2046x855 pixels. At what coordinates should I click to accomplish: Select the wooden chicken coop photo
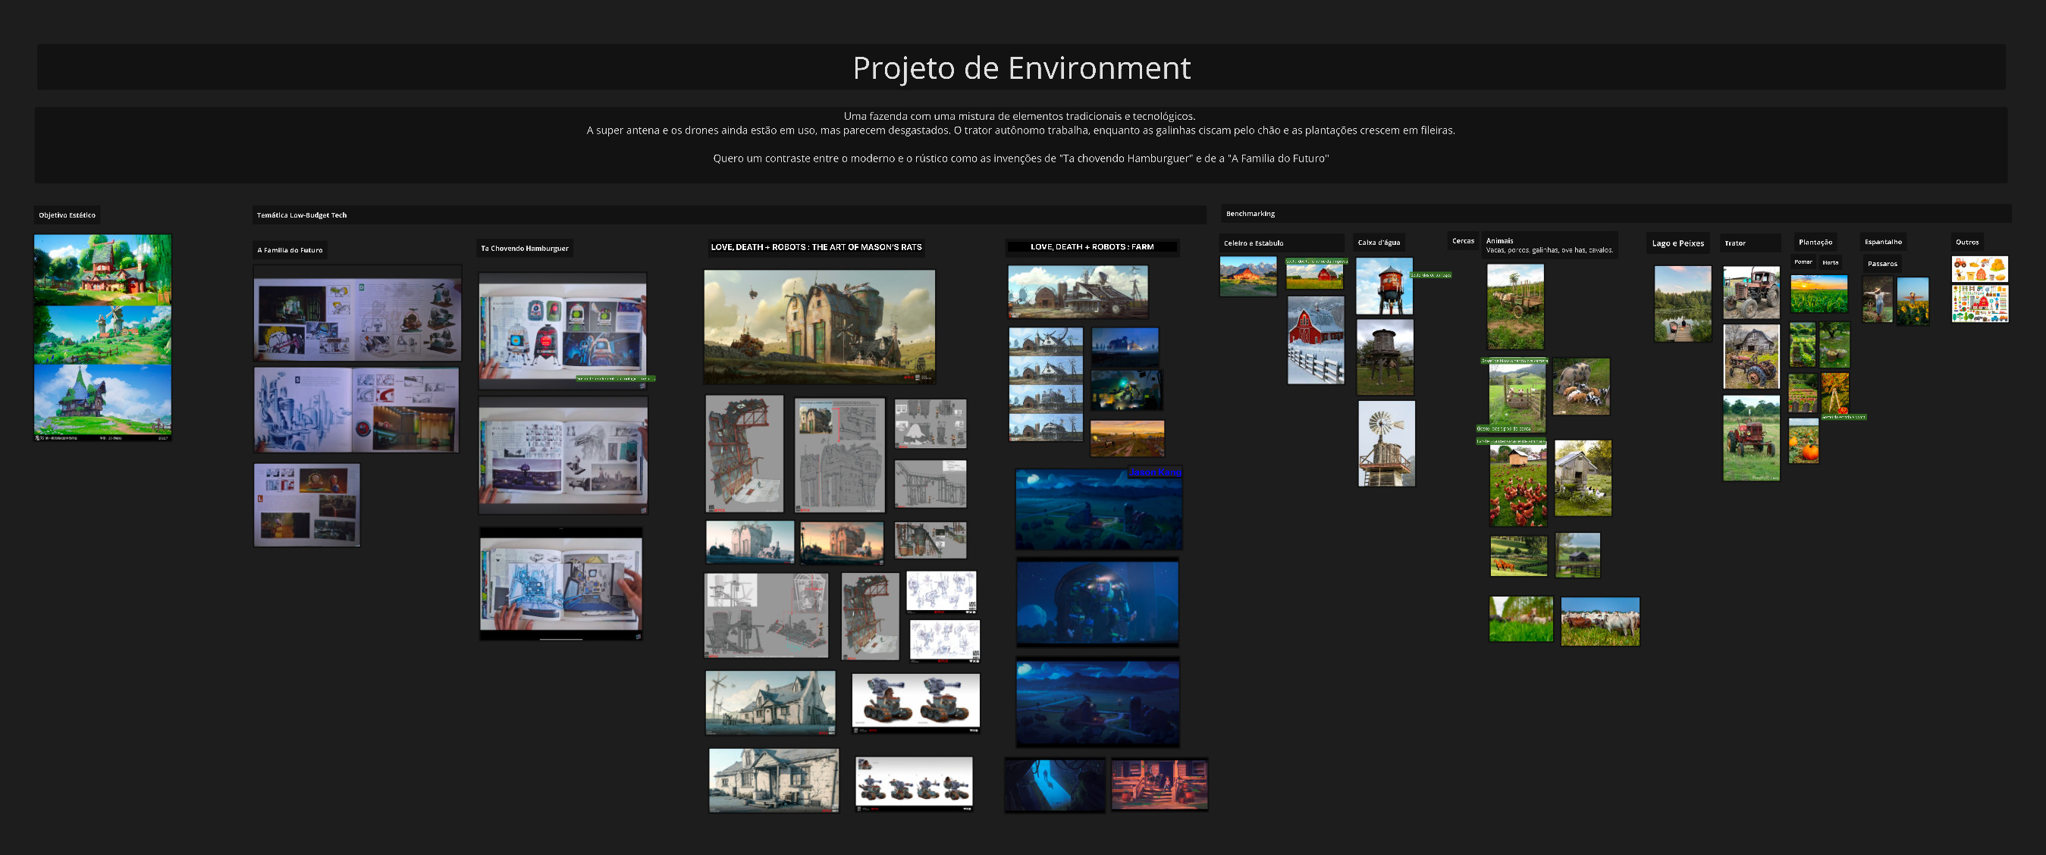pyautogui.click(x=1583, y=478)
